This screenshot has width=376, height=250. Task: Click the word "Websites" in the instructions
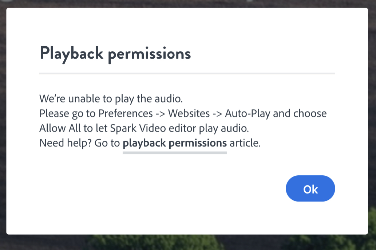189,113
